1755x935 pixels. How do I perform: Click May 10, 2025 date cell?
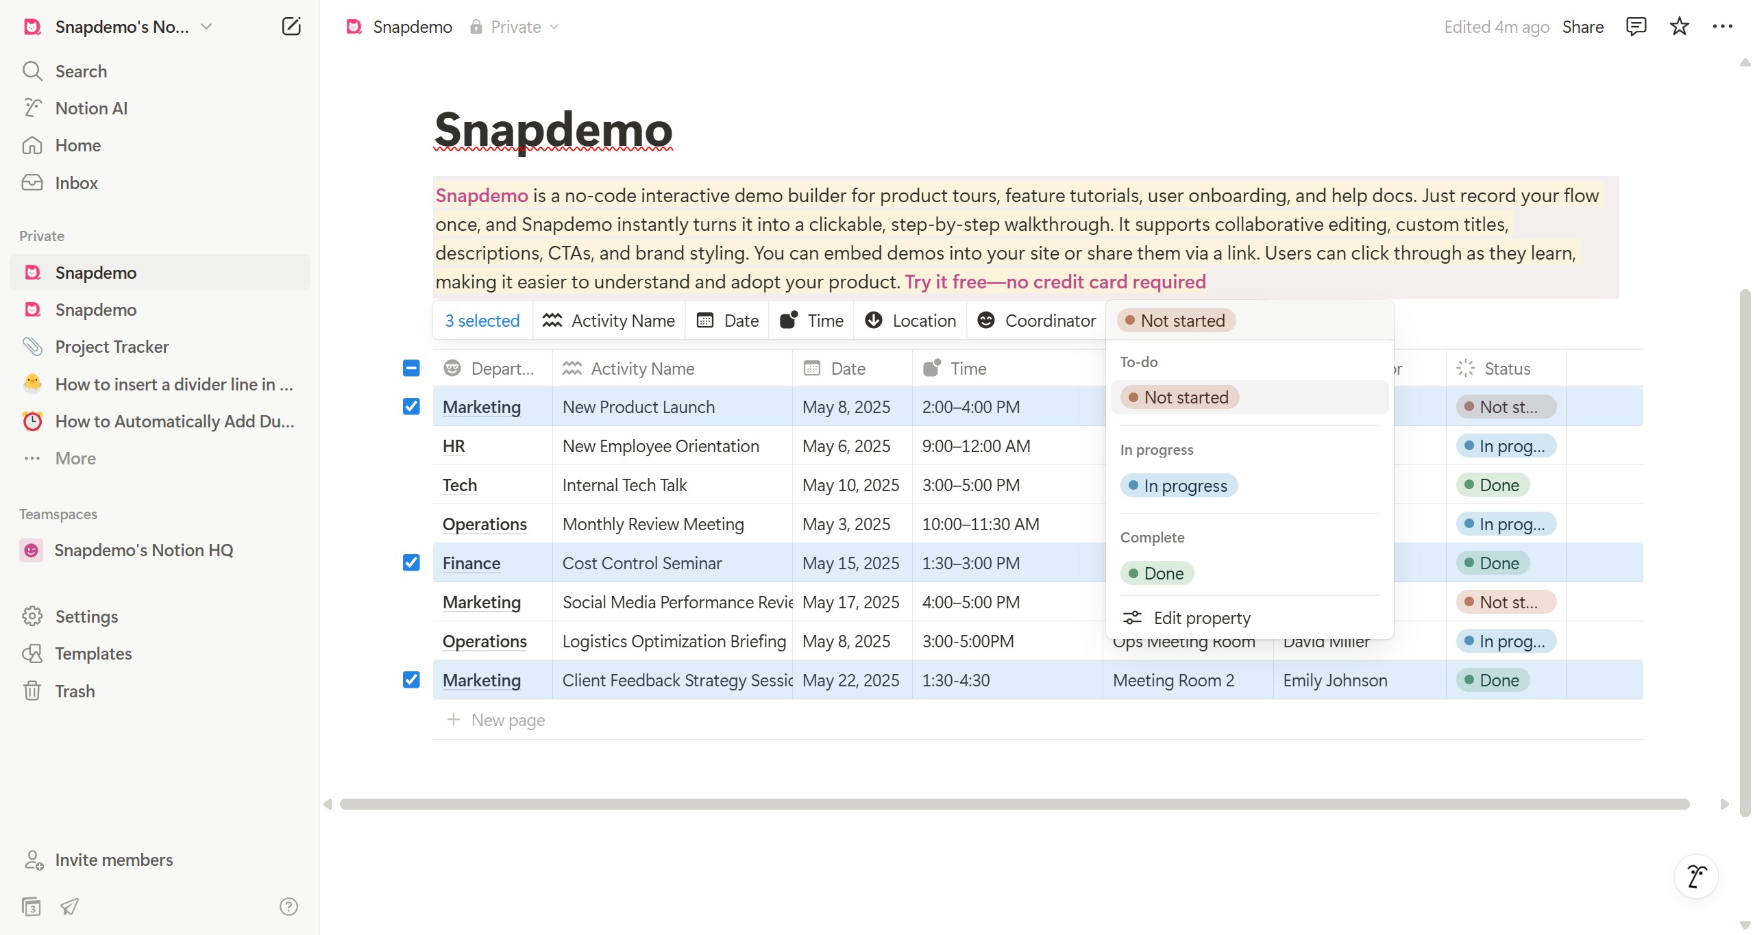click(852, 485)
